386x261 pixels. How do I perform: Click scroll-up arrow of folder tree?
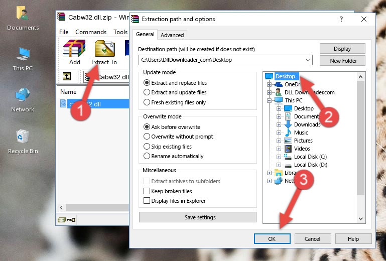360,77
